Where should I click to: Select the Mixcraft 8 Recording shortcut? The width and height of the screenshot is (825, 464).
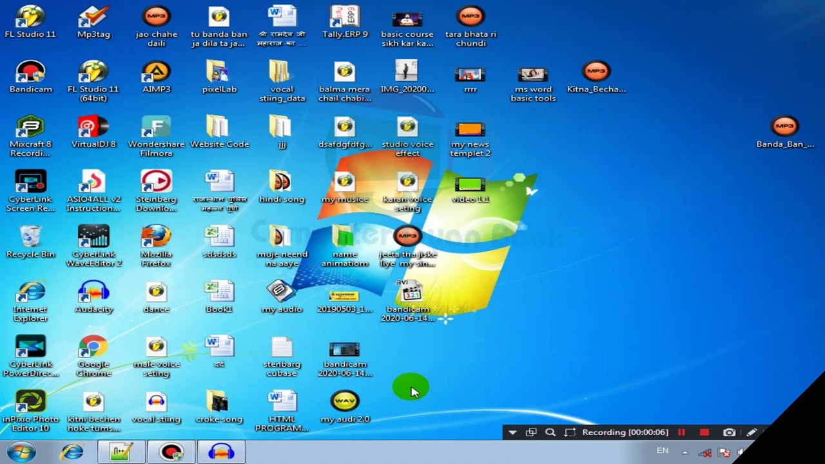[x=30, y=136]
